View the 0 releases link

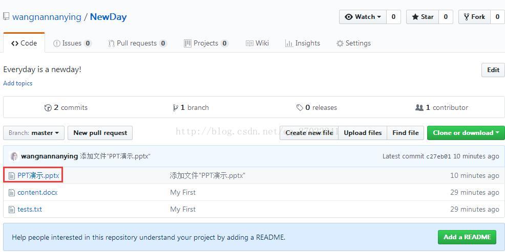coord(317,108)
